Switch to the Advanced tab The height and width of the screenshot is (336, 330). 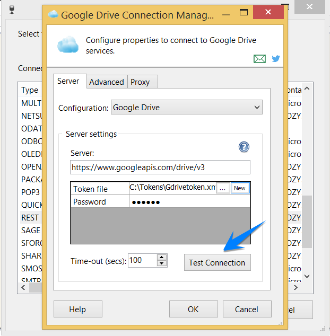107,82
